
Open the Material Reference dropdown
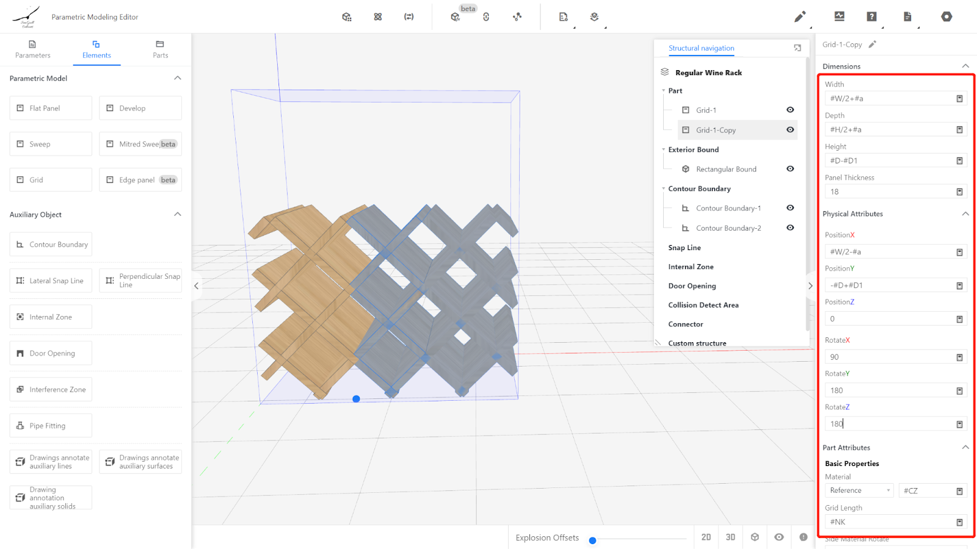click(859, 490)
